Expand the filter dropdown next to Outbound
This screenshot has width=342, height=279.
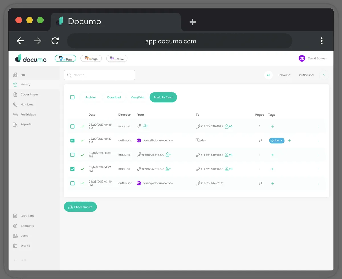point(324,75)
